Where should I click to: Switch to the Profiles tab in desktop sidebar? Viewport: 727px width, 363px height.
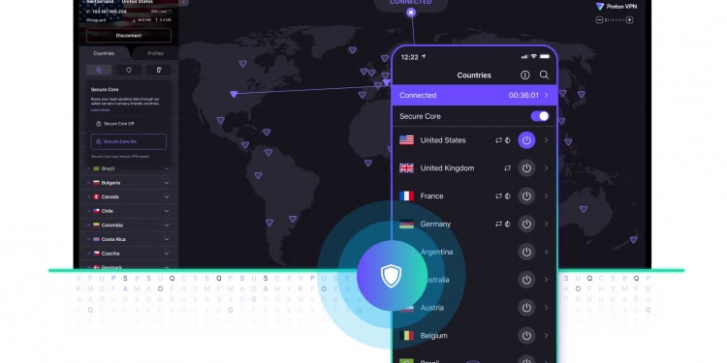155,53
